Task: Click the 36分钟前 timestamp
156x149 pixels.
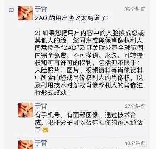Action: [x=135, y=9]
